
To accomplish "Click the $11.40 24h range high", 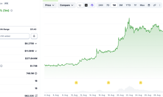I will click(33, 29).
